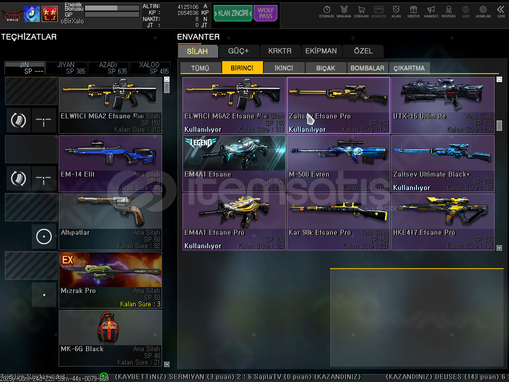Click the equipment list scroll-up arrow
Viewport: 509px width, 382px height.
(x=167, y=79)
